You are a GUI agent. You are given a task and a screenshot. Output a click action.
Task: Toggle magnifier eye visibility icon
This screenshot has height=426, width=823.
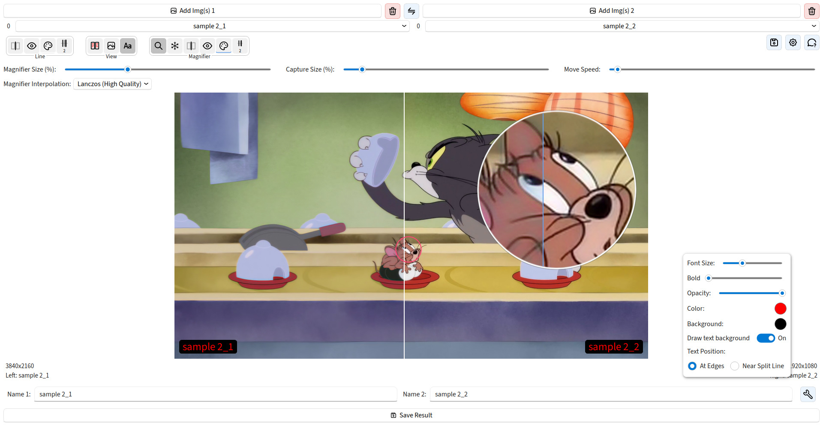pos(207,45)
